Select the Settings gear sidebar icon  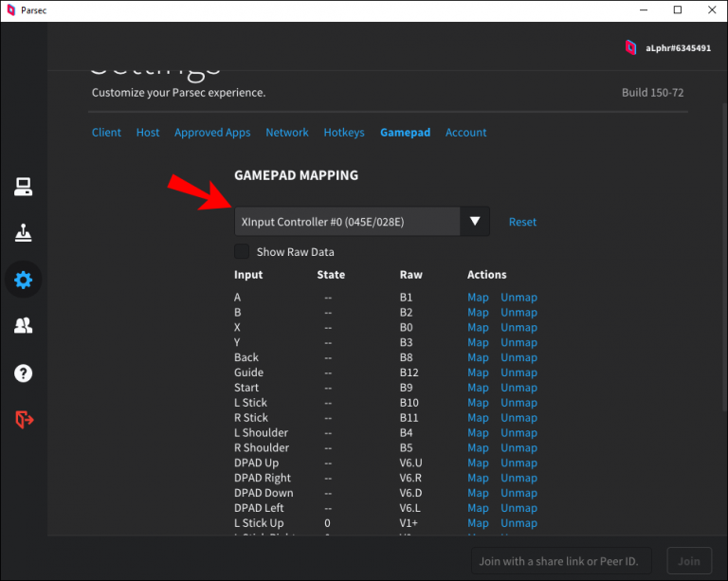coord(24,280)
